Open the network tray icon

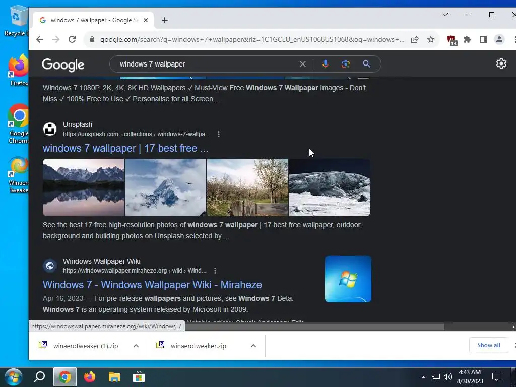[436, 377]
